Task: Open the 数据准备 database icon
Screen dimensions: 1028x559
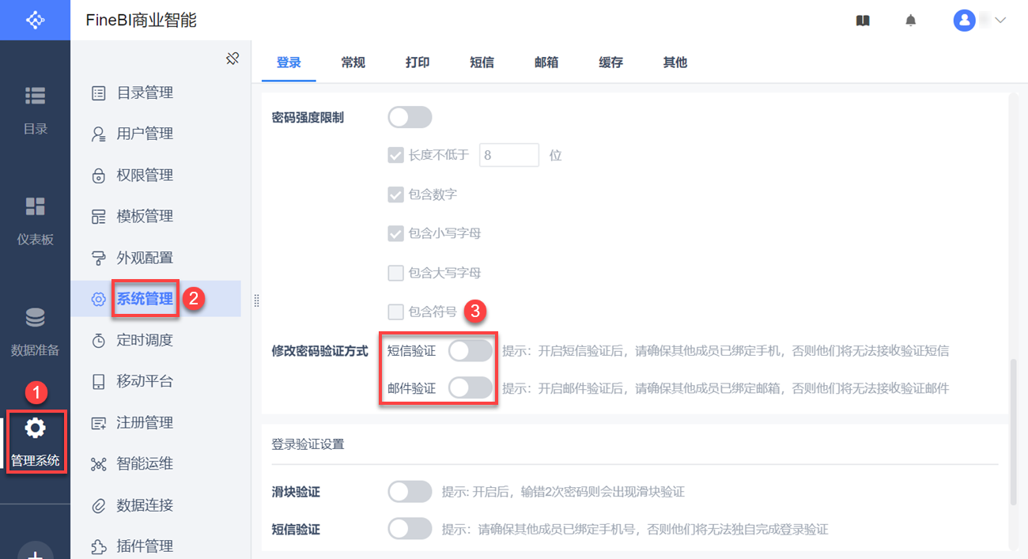Action: point(35,318)
